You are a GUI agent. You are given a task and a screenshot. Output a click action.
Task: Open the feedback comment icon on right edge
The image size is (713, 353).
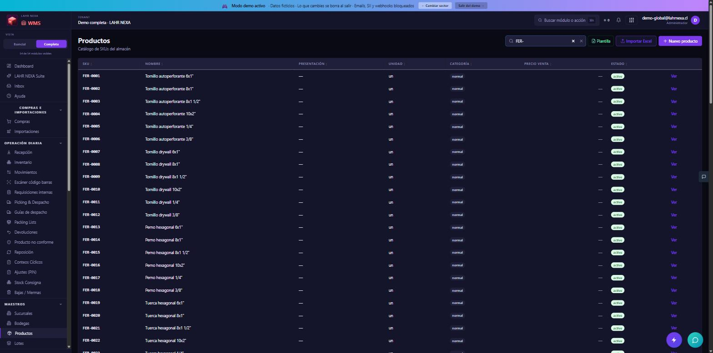pyautogui.click(x=703, y=176)
